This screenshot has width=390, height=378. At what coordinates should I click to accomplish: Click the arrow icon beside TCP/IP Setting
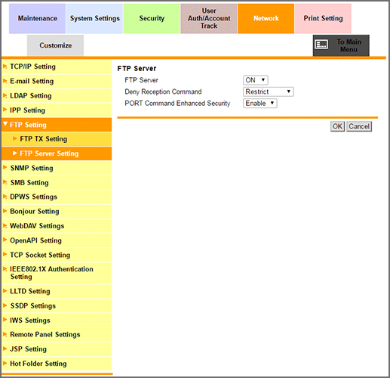(5, 67)
